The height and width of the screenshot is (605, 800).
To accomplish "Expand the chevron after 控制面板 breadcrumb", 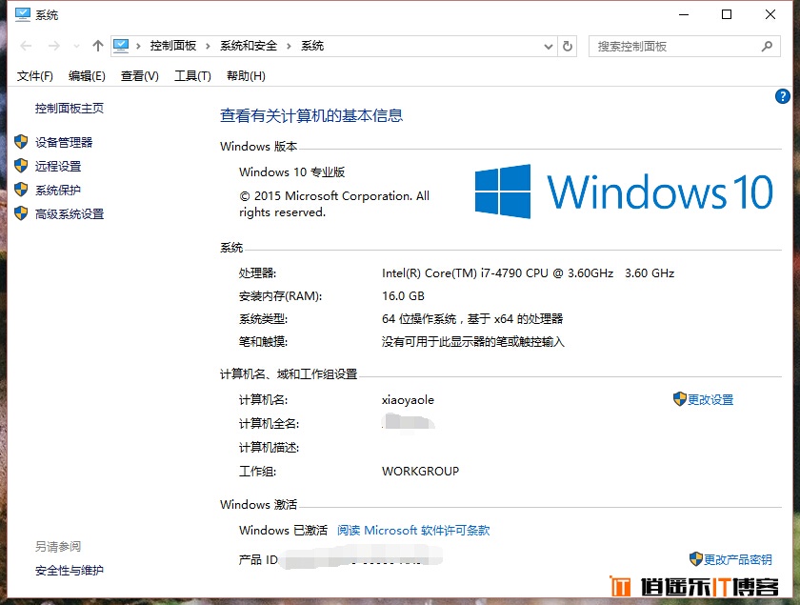I will click(208, 47).
